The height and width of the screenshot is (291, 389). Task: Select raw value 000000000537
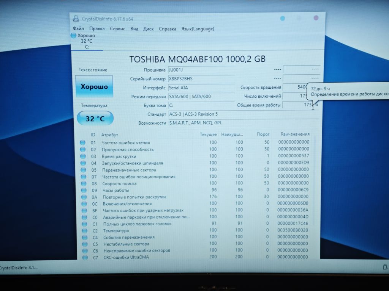(x=294, y=156)
